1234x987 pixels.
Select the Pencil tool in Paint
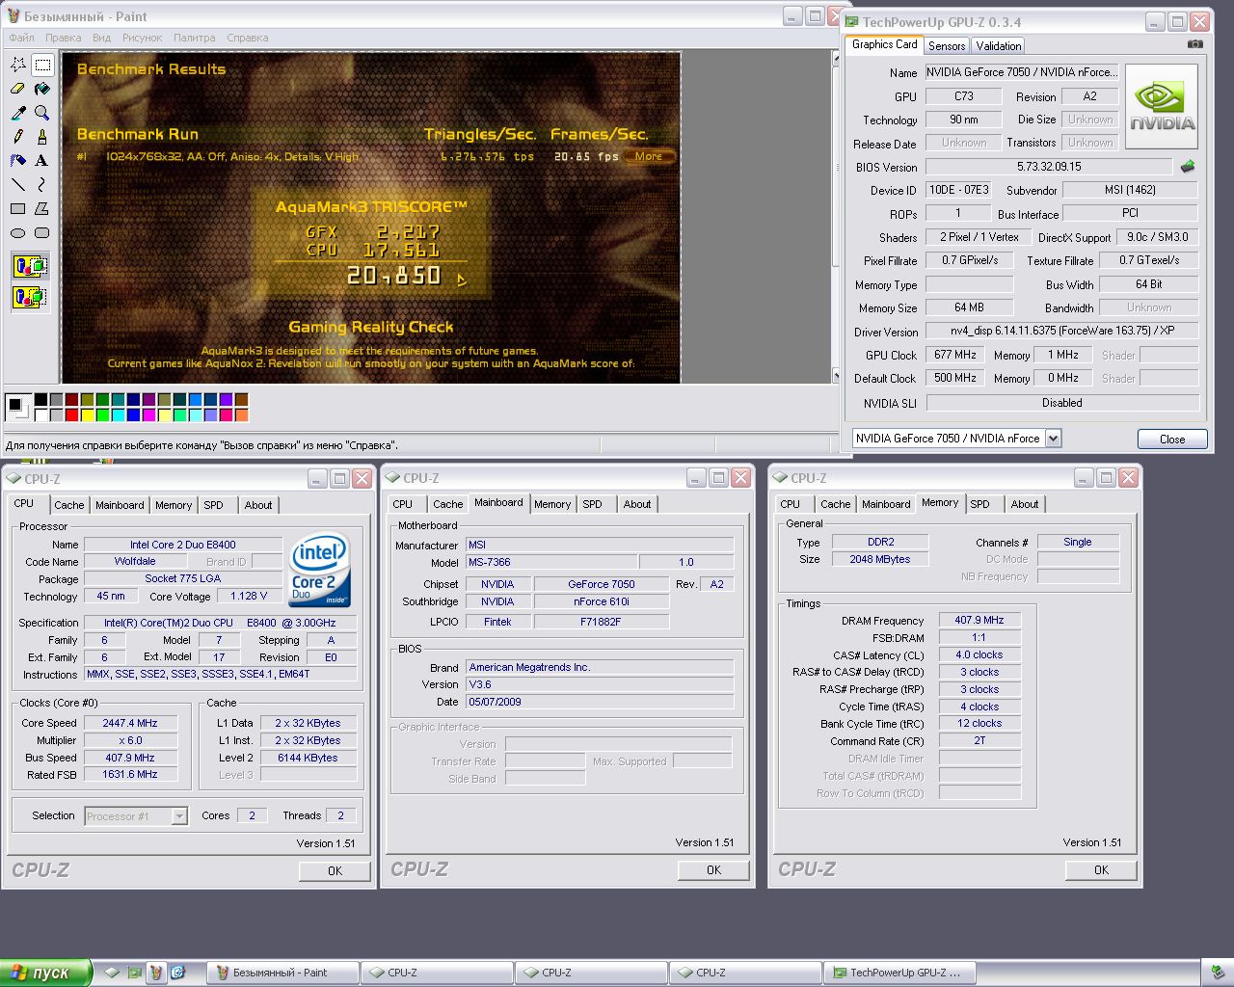(x=18, y=137)
